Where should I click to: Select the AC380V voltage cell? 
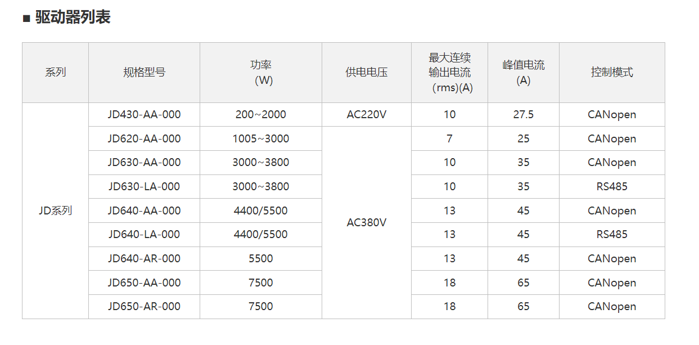click(367, 223)
